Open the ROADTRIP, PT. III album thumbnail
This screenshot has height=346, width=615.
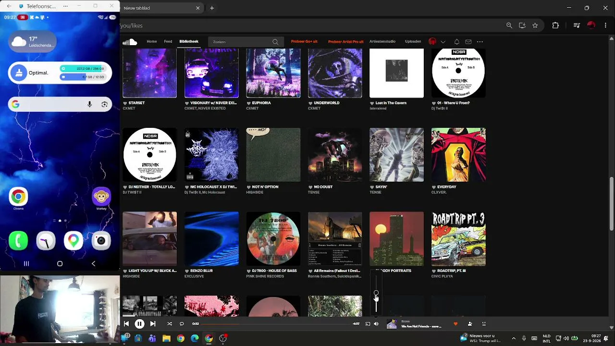(x=458, y=239)
